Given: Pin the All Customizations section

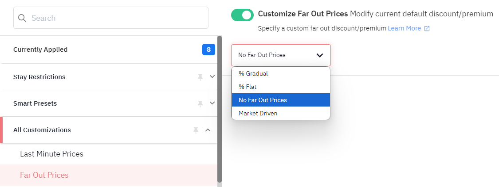Looking at the screenshot, I should point(196,130).
